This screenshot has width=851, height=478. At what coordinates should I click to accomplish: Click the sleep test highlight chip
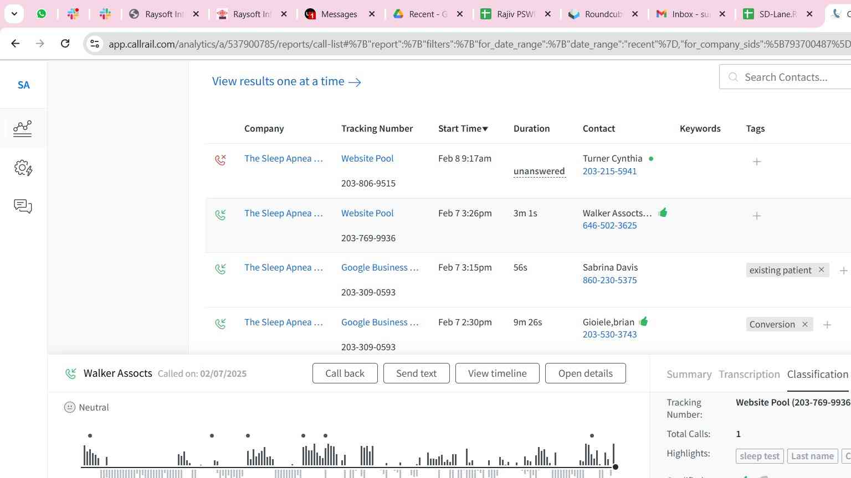coord(760,456)
